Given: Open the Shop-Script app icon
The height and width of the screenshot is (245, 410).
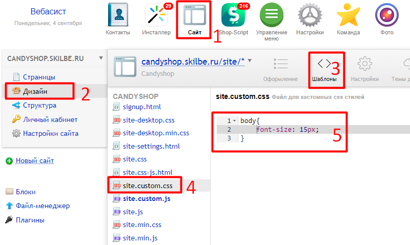Looking at the screenshot, I should [233, 15].
